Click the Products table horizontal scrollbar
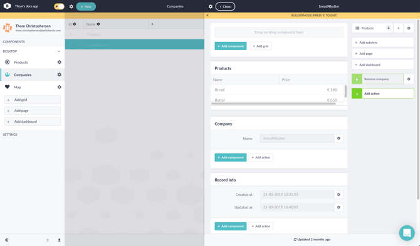 coord(273,103)
